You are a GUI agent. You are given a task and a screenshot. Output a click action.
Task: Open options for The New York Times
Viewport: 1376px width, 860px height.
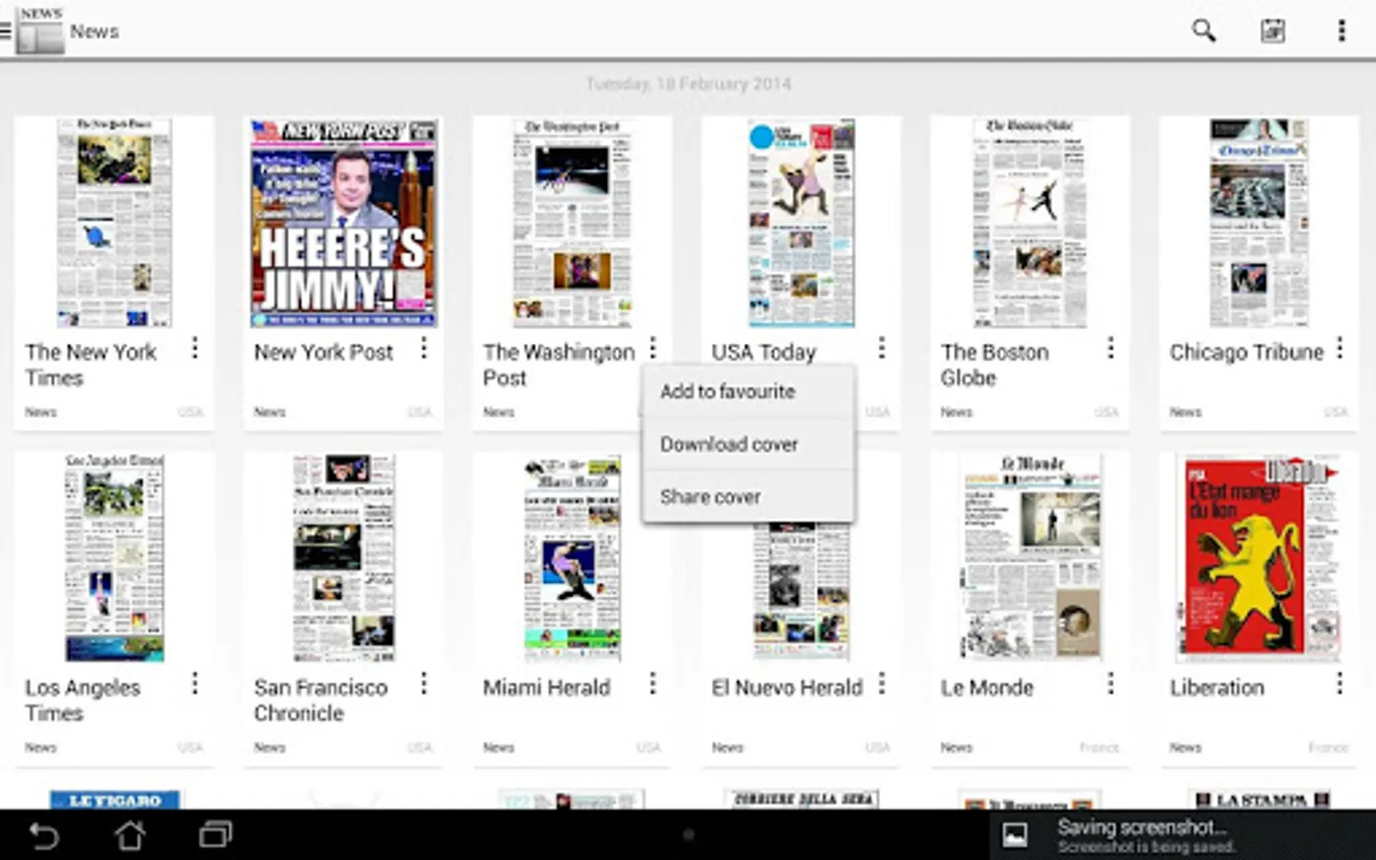[x=195, y=348]
